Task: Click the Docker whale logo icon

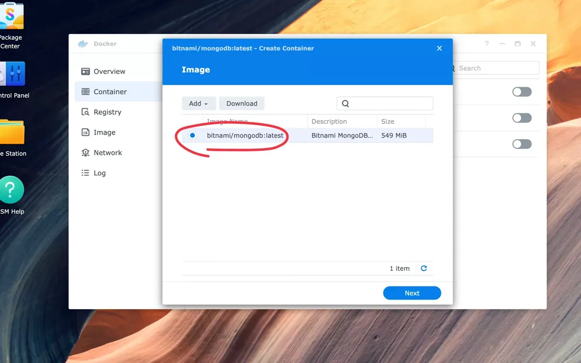Action: (x=83, y=44)
